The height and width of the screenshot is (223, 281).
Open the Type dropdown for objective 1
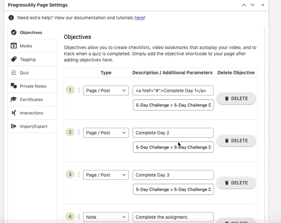click(106, 90)
